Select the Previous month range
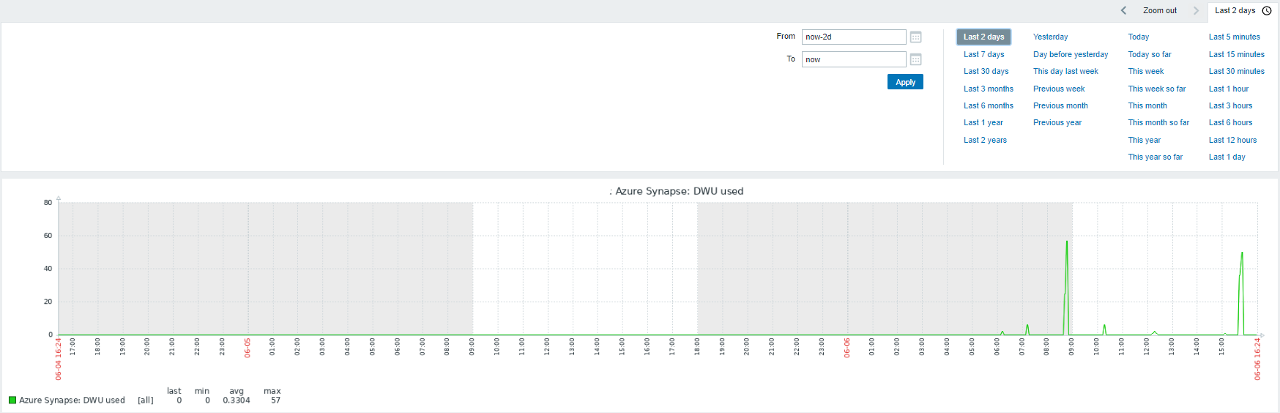 click(1060, 105)
